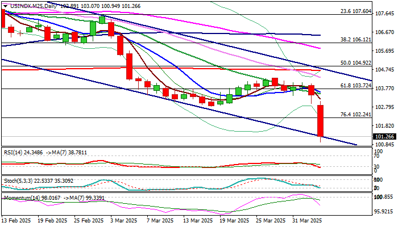
Task: Click the last large red candlestick
Action: coord(320,121)
